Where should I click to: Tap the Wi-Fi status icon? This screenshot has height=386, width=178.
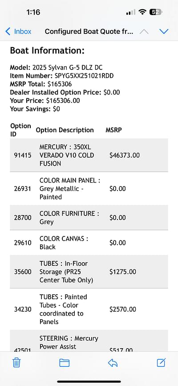(142, 12)
